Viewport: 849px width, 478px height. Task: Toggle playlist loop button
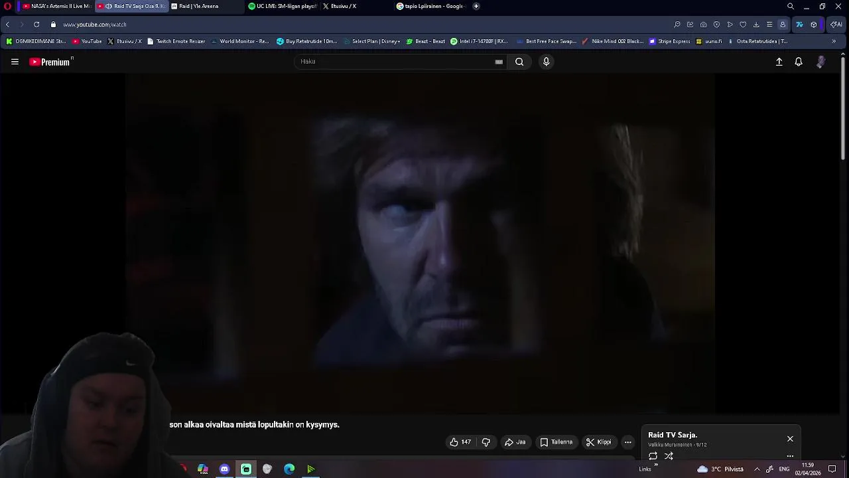[653, 456]
